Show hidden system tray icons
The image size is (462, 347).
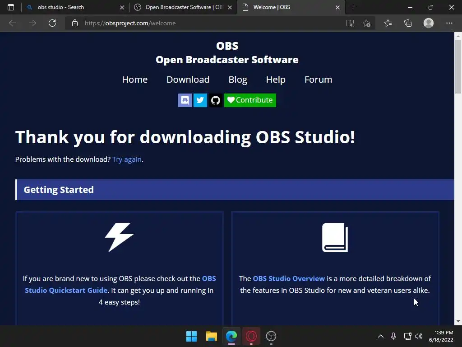tap(381, 336)
